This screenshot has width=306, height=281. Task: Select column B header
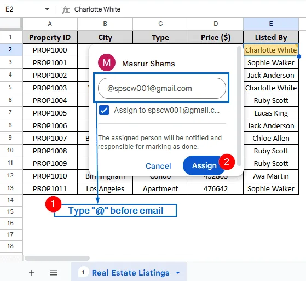point(105,24)
